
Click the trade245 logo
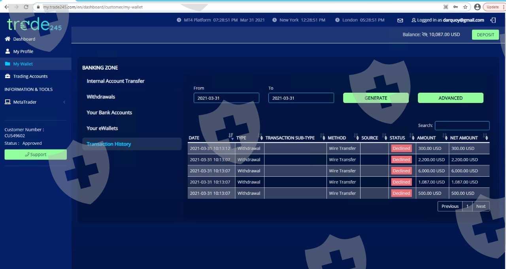tap(34, 25)
